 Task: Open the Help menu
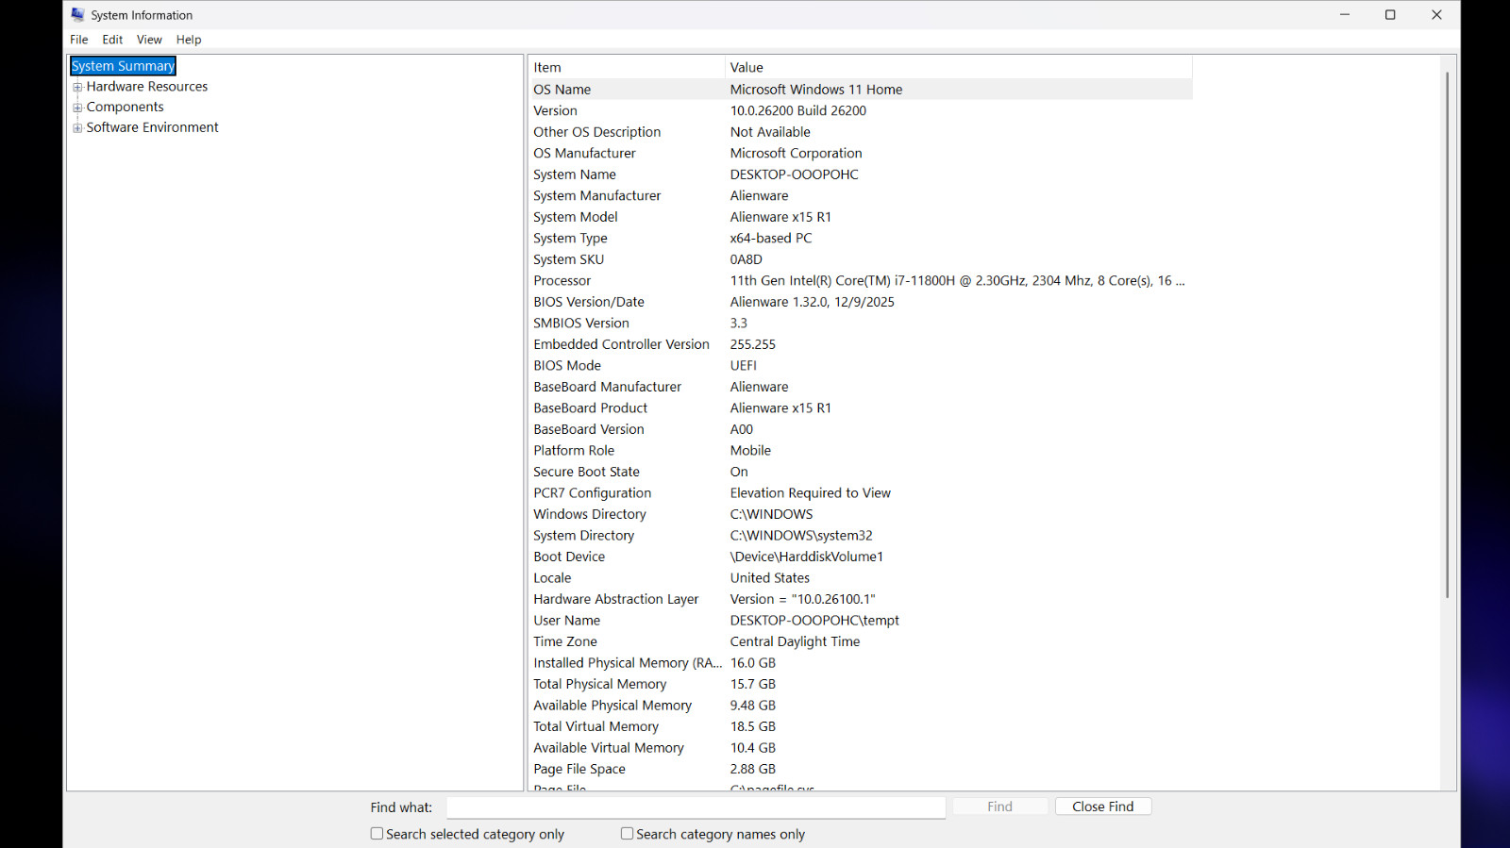(189, 40)
